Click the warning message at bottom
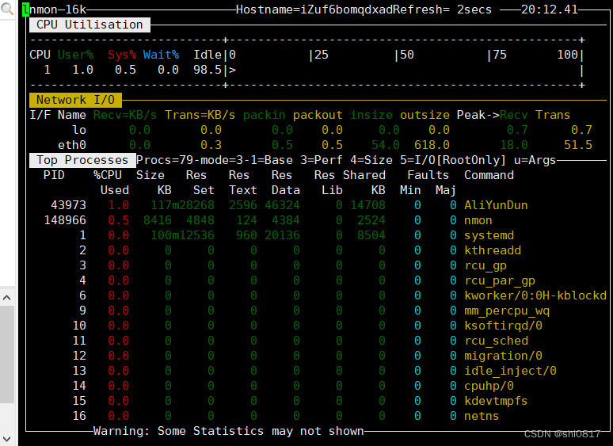613x446 pixels. [228, 431]
